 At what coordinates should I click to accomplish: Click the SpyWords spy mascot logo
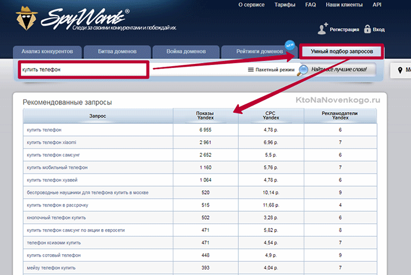(x=26, y=18)
